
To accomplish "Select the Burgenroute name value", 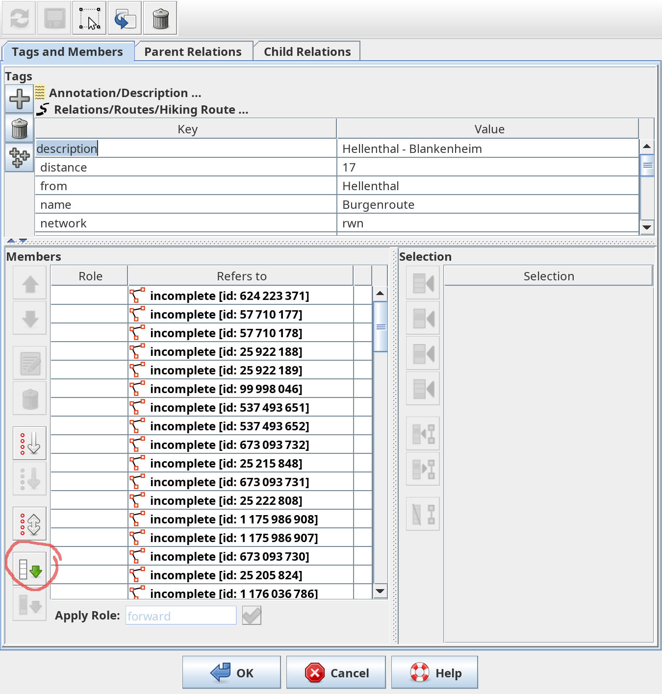I will [488, 204].
